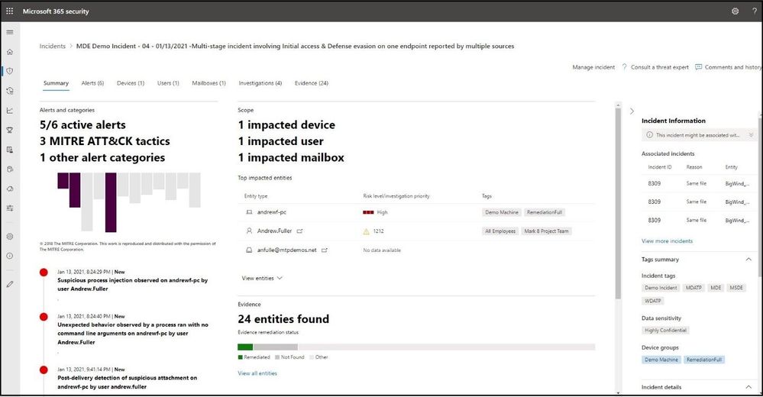Open the settings gear in top bar

tap(736, 11)
